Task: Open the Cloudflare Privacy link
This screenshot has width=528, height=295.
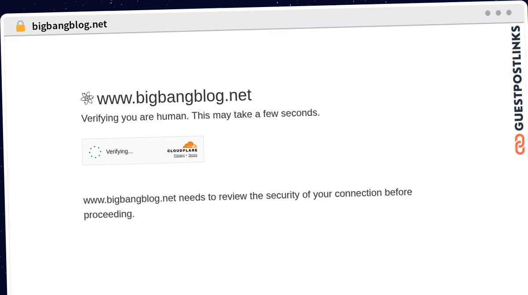Action: point(179,155)
